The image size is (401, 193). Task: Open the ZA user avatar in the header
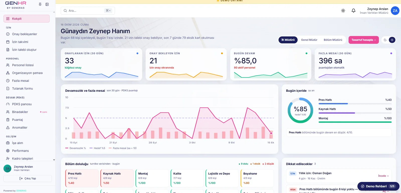point(395,11)
